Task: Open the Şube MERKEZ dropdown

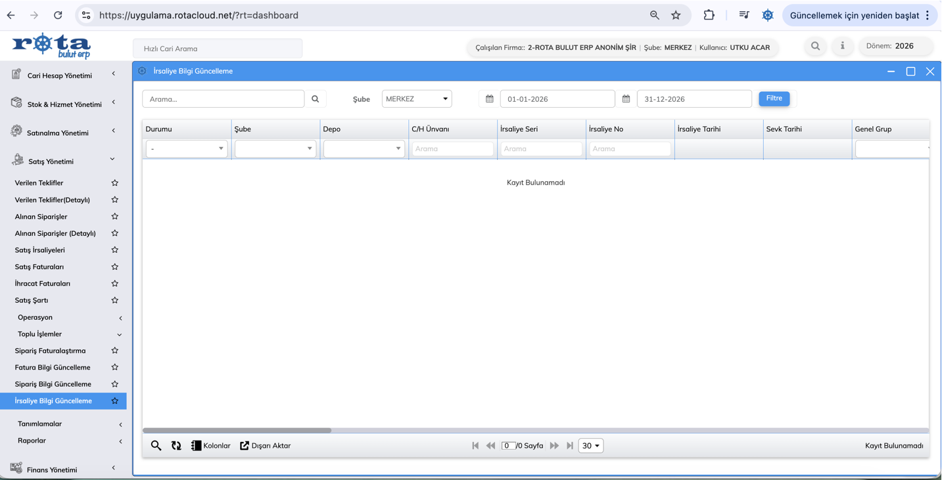Action: (x=417, y=99)
